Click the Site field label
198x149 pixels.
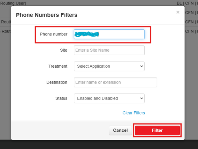[x=64, y=50]
